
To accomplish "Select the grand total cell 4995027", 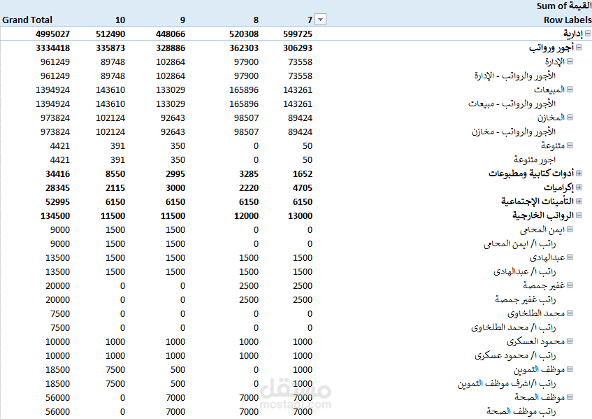I will [53, 34].
